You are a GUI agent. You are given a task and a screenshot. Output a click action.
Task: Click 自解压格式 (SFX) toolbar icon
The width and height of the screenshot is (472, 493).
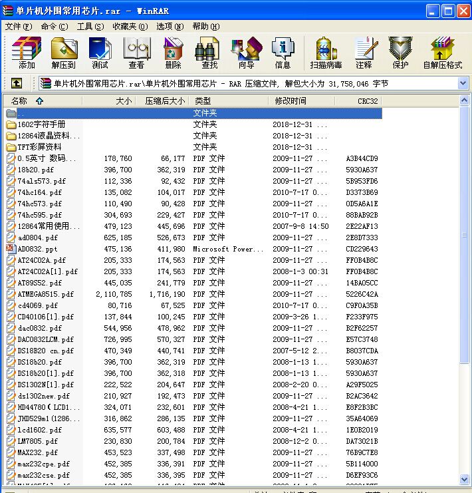point(443,52)
